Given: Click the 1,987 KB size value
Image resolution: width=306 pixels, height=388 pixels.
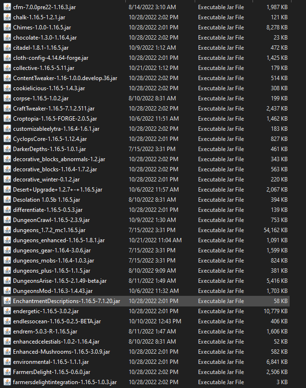Looking at the screenshot, I should 277,7.
